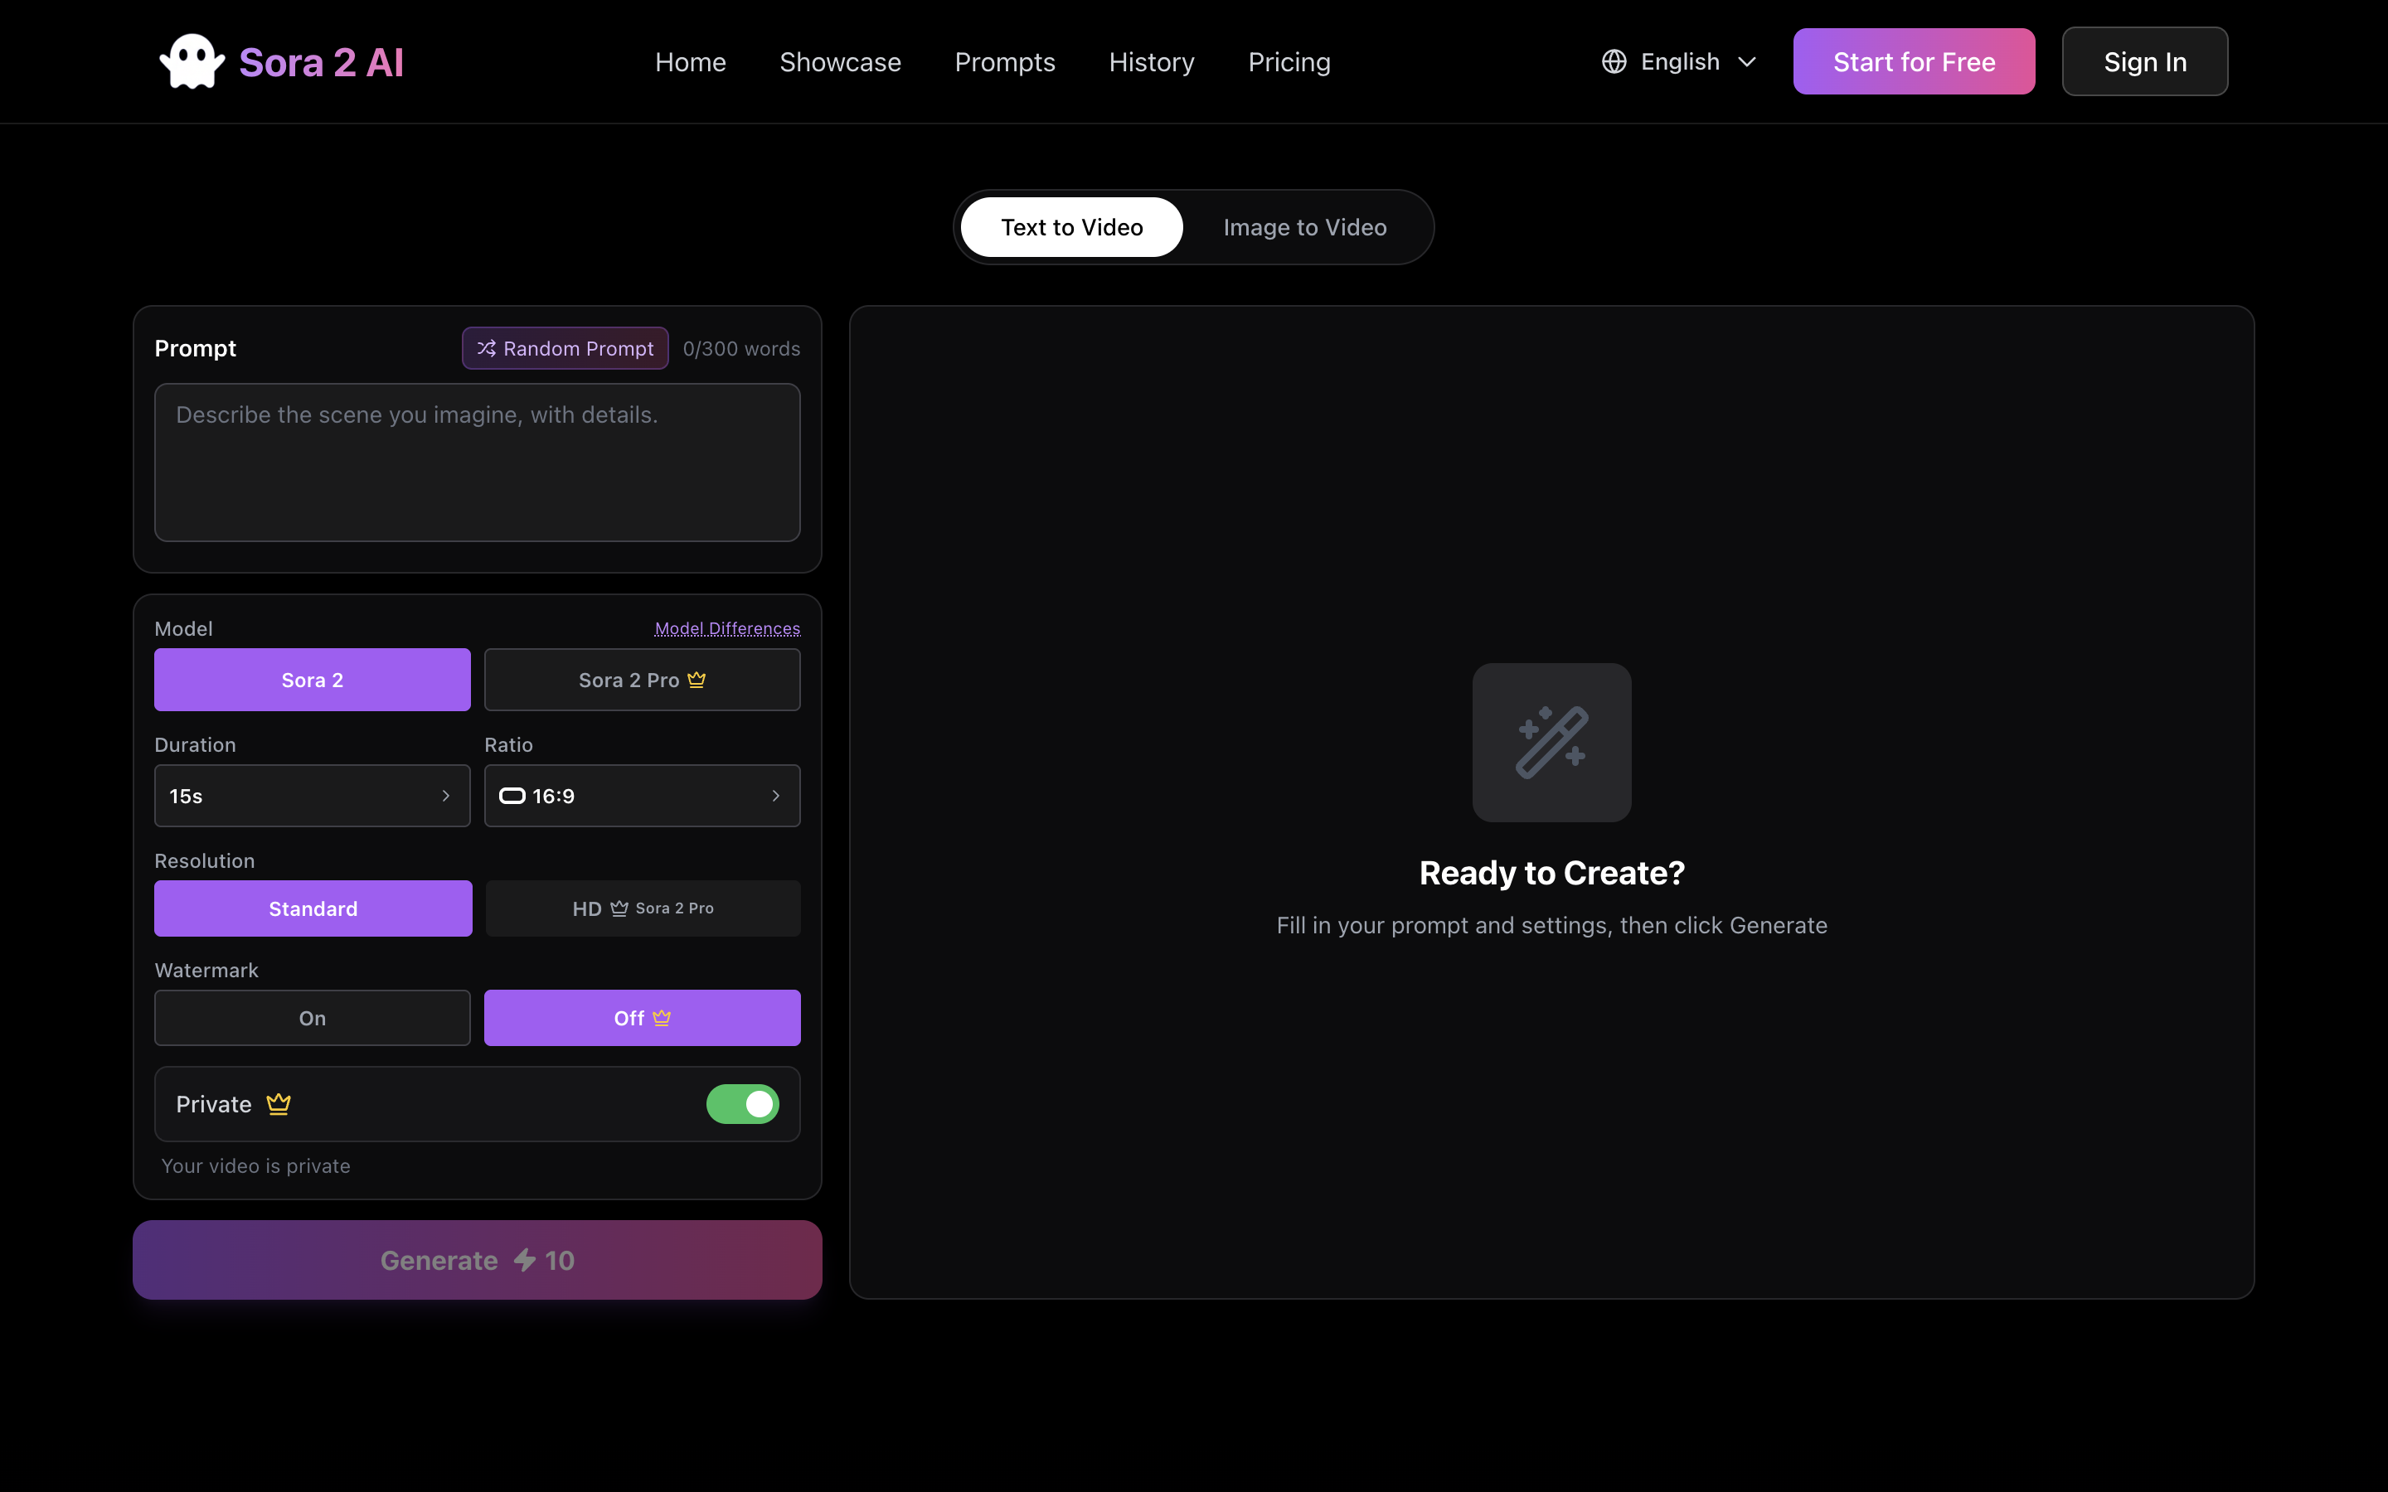Viewport: 2388px width, 1492px height.
Task: Open the Model Differences link
Action: [727, 628]
